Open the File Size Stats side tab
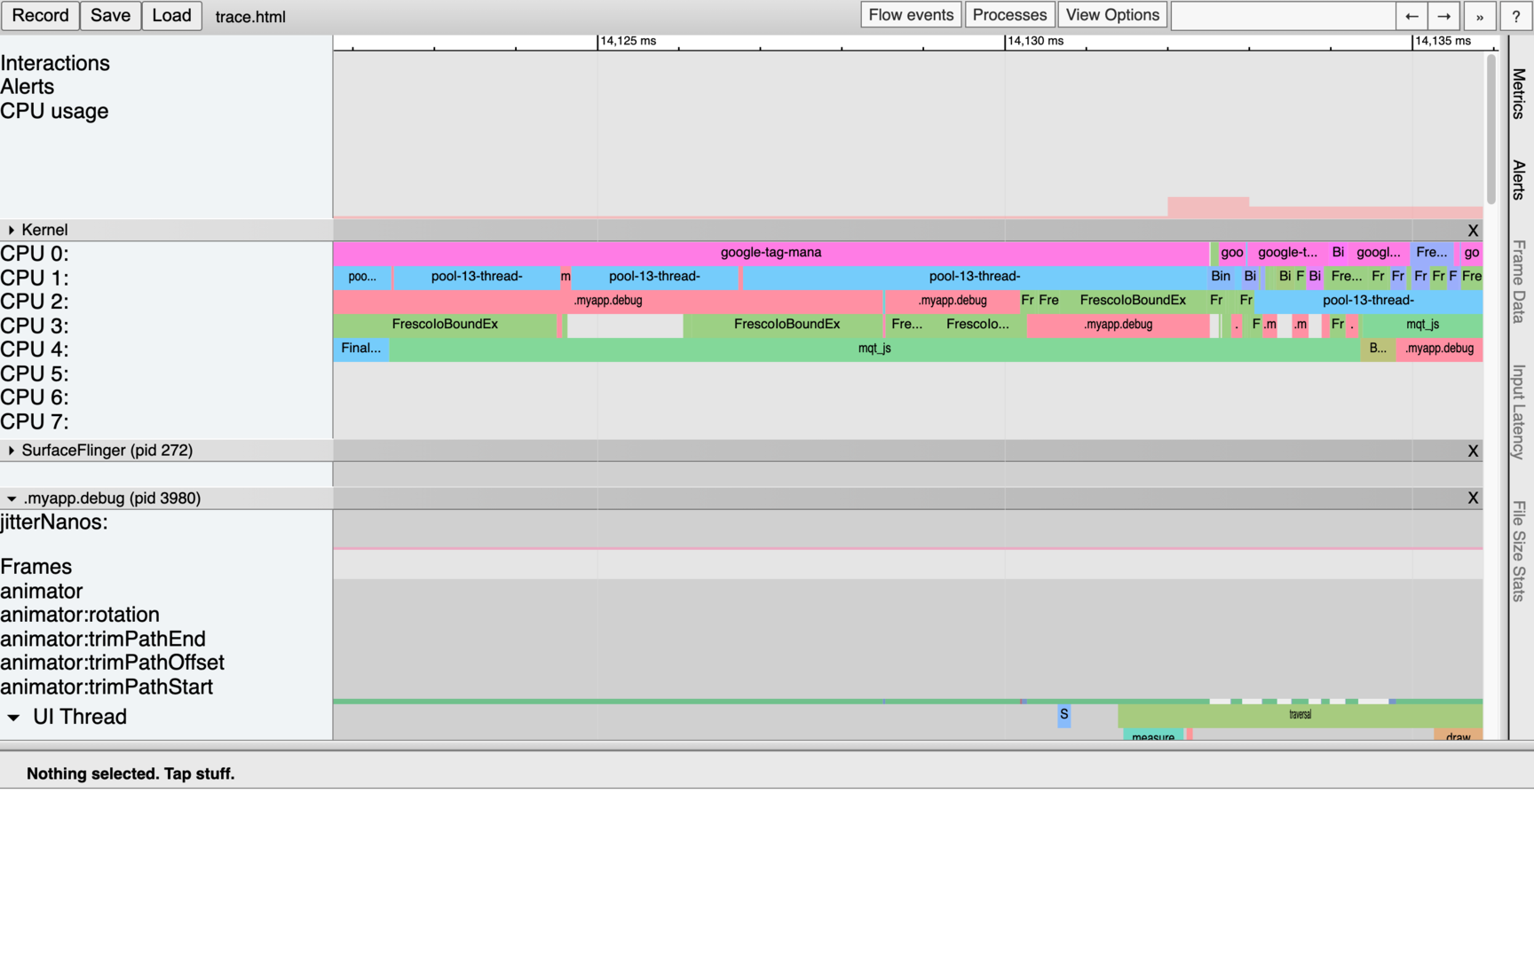Screen dimensions: 1534x958 pyautogui.click(x=1519, y=551)
